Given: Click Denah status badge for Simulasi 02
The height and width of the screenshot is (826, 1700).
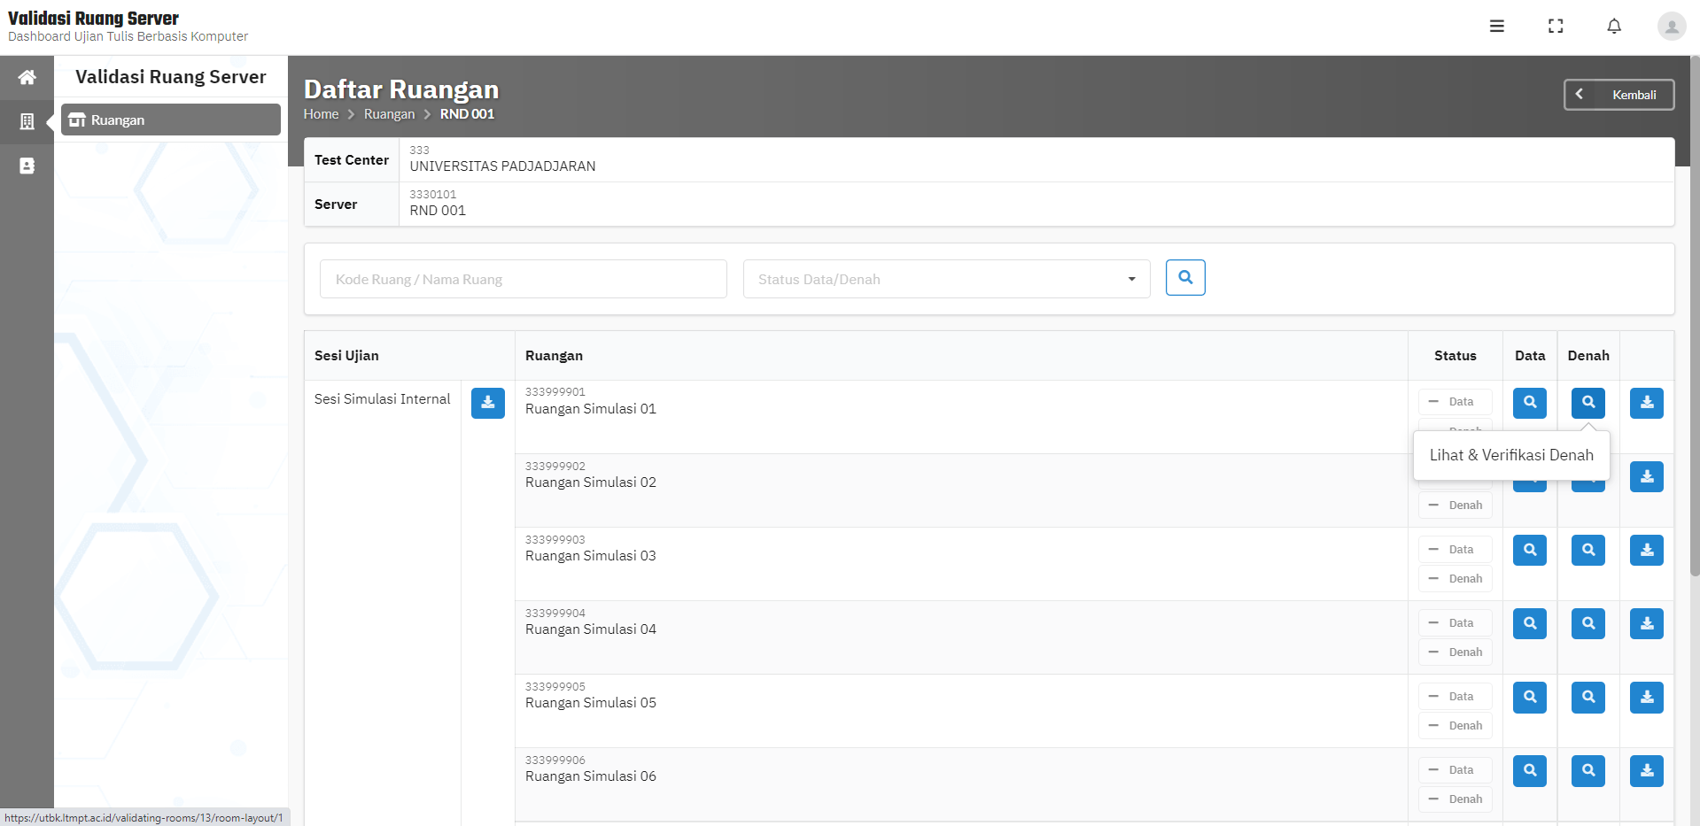Looking at the screenshot, I should [1455, 506].
